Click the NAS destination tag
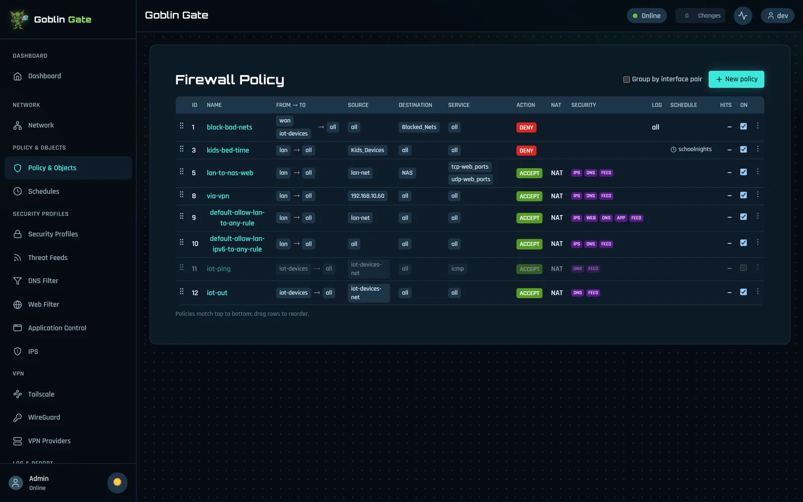This screenshot has height=502, width=803. coord(407,173)
